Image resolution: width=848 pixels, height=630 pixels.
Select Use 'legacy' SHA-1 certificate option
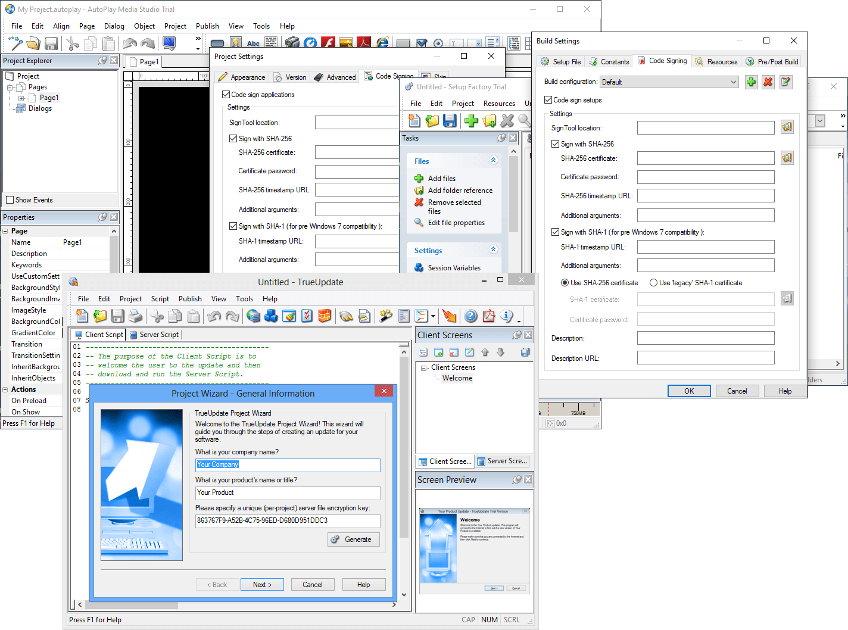[x=653, y=282]
